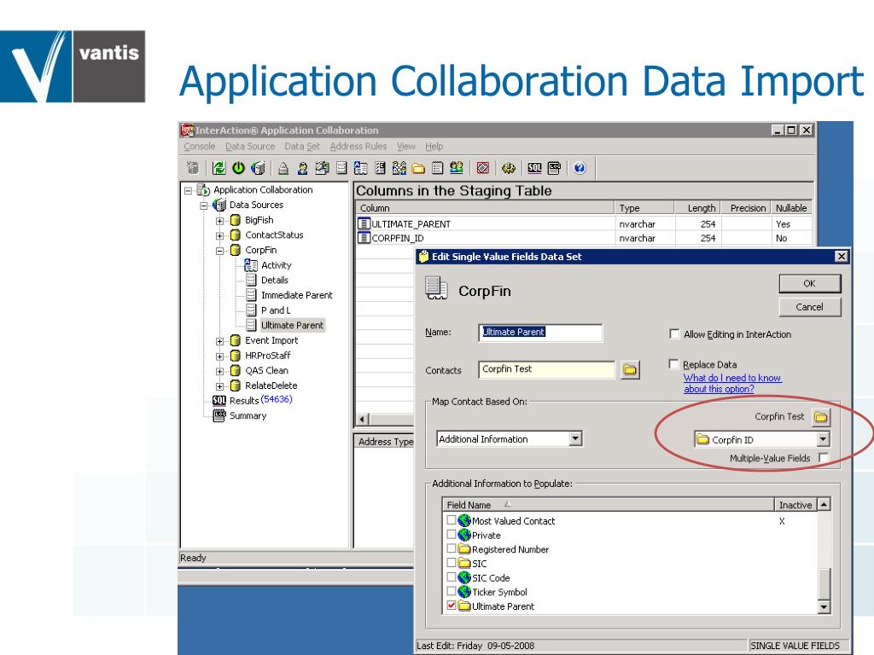
Task: Expand the RelateDelete data source
Action: coord(219,386)
